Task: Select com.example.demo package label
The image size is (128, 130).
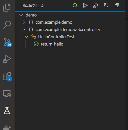Action: pyautogui.click(x=54, y=22)
